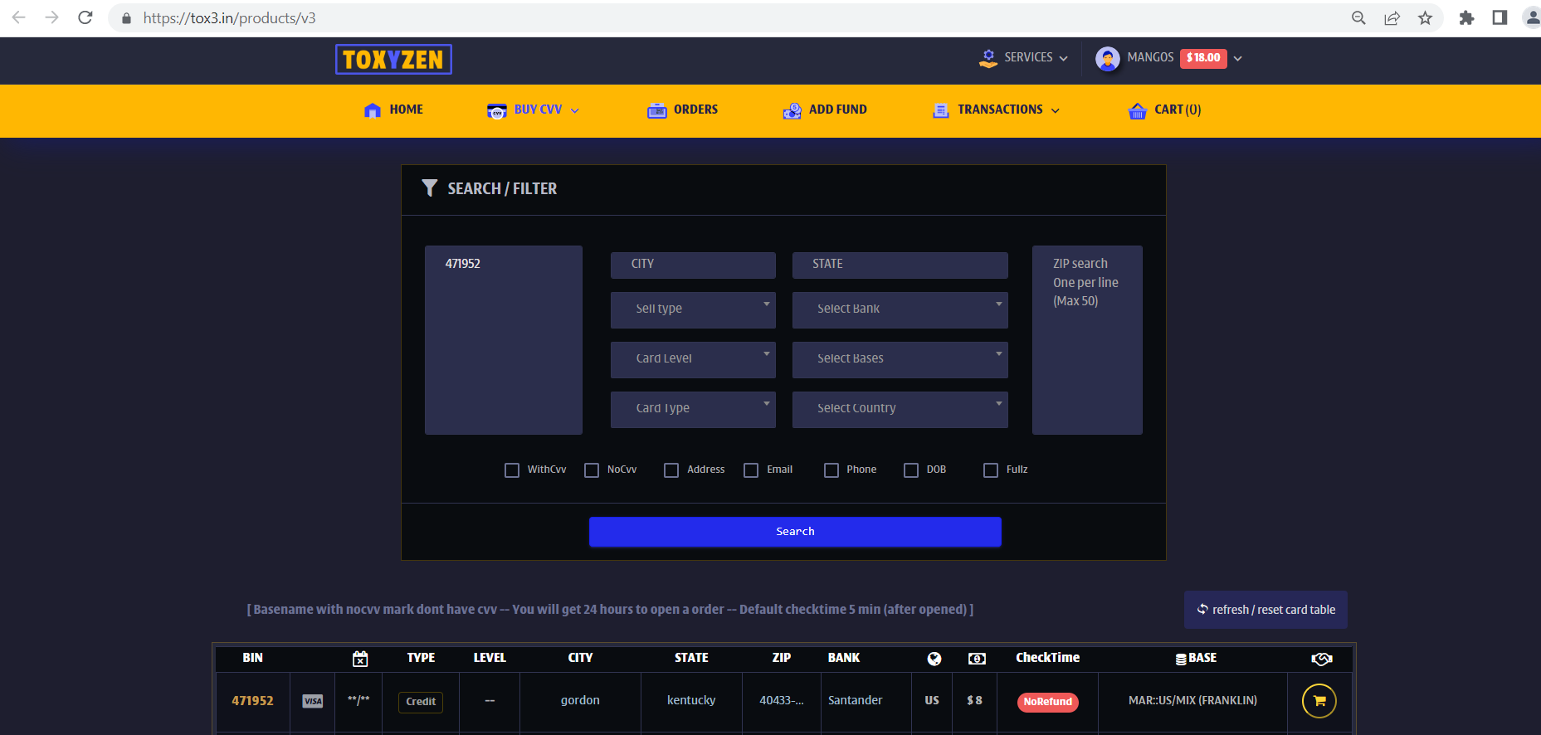Enable the Email checkbox
1541x735 pixels.
pos(751,470)
